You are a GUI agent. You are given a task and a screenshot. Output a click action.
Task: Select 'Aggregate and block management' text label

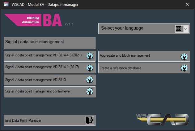pyautogui.click(x=125, y=55)
